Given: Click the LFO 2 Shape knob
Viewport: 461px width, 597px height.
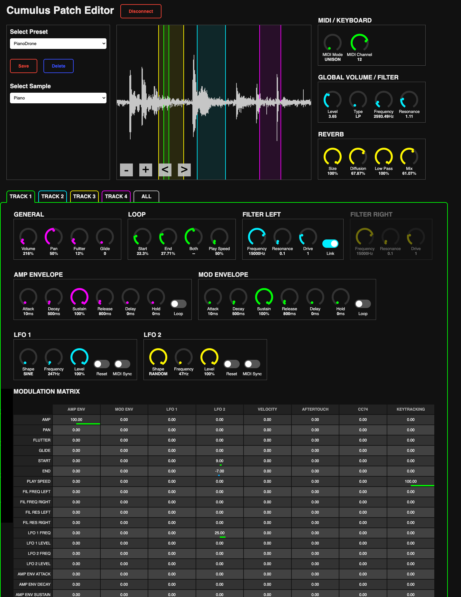Looking at the screenshot, I should point(158,357).
